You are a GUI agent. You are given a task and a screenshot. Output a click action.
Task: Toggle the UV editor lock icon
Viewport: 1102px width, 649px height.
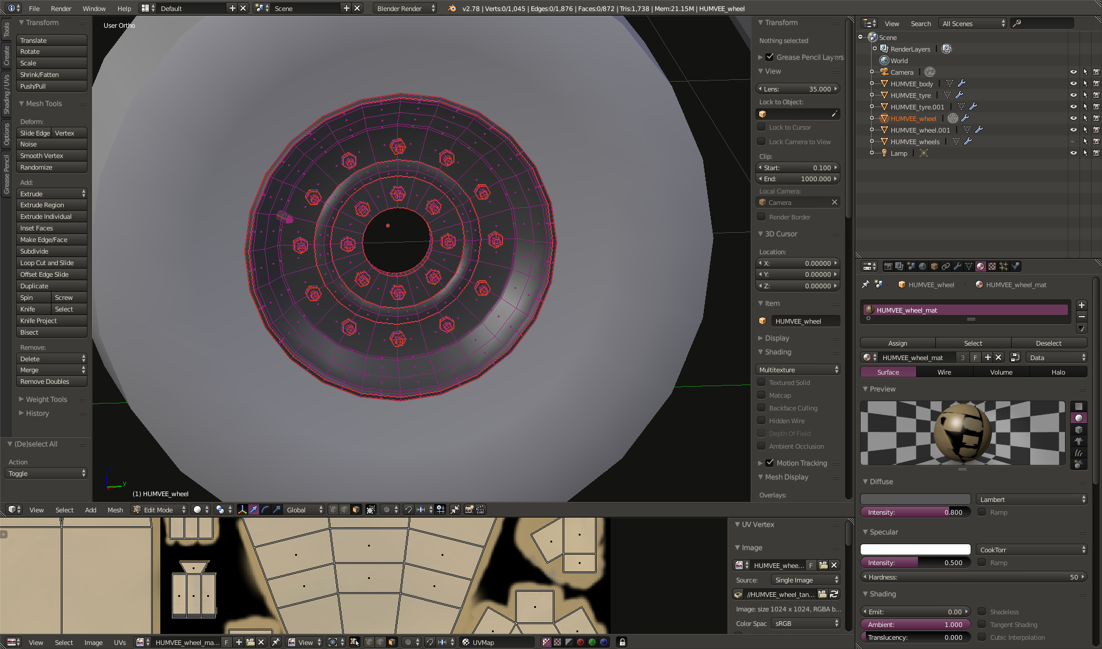(x=622, y=642)
